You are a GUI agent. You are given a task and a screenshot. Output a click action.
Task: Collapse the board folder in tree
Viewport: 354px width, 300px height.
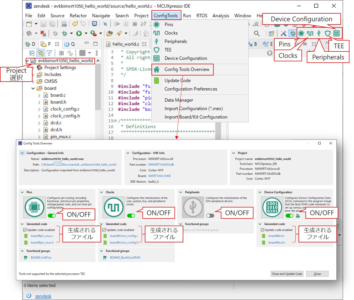tap(33, 88)
